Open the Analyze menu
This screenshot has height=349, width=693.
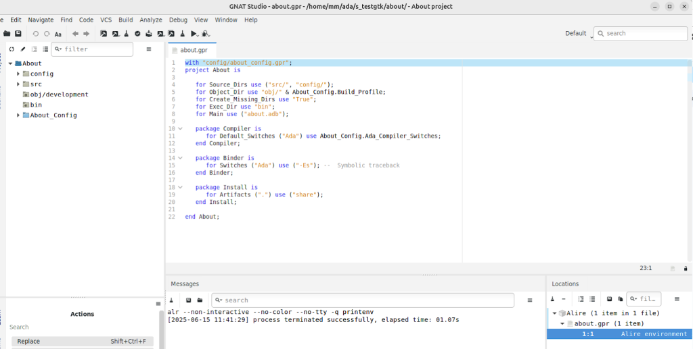151,20
